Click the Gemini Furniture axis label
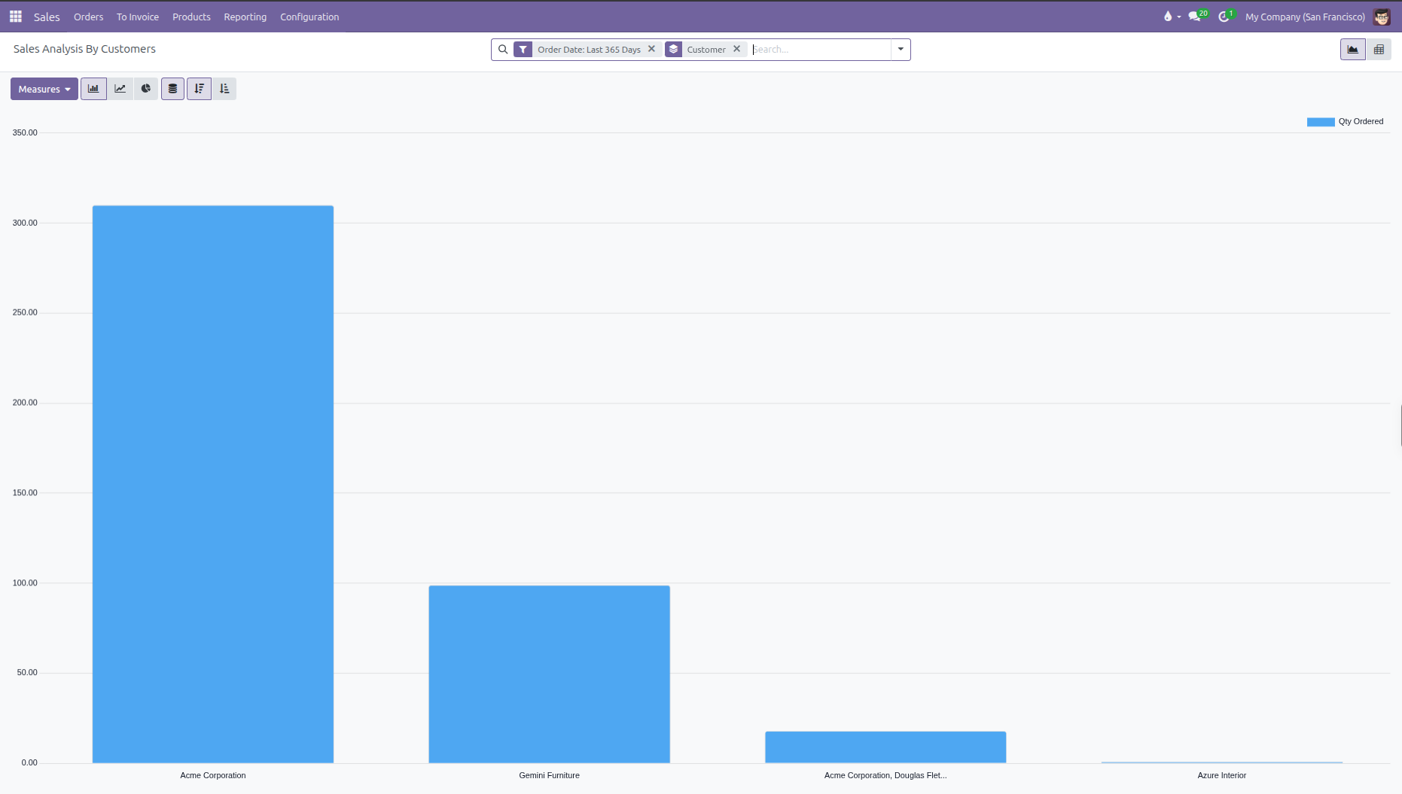 (550, 775)
